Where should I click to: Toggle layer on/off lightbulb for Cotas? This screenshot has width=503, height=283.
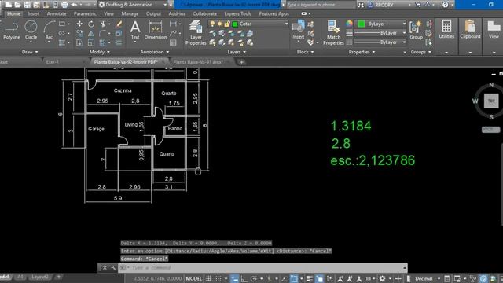(x=212, y=24)
